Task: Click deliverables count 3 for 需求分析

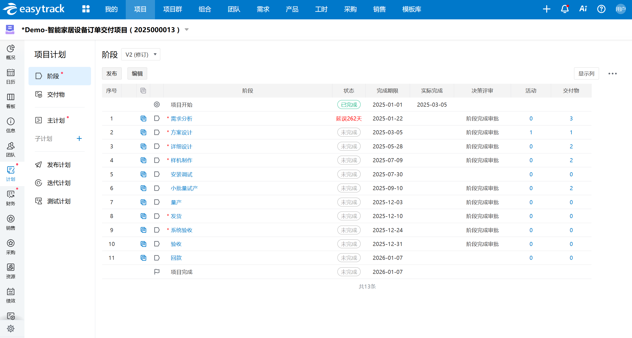Action: coord(571,118)
